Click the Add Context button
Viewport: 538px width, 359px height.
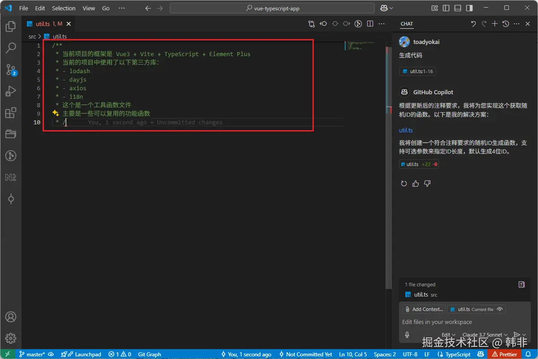424,309
